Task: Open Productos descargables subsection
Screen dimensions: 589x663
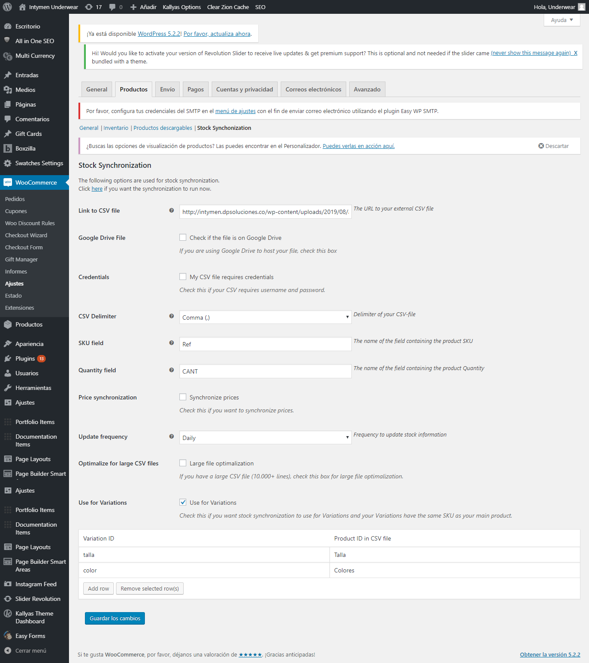Action: click(163, 128)
